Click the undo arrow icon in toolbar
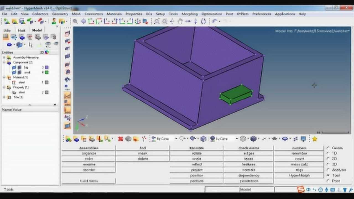This screenshot has height=199, width=354. pos(215,21)
